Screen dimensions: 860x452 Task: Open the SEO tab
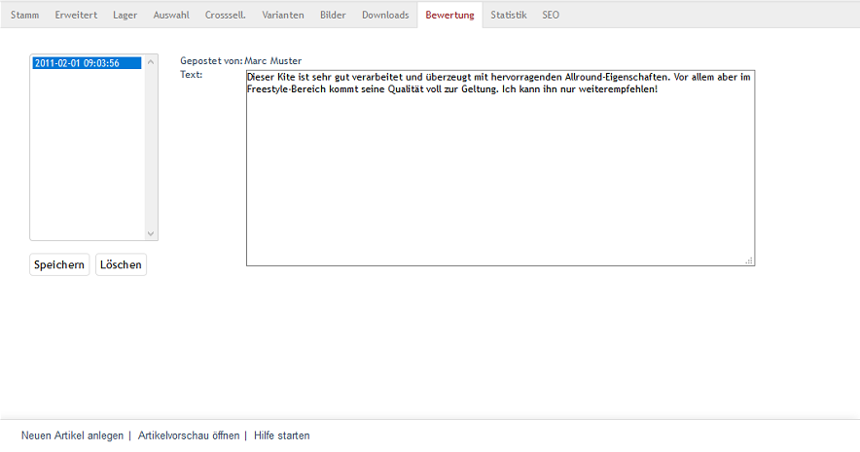[551, 15]
